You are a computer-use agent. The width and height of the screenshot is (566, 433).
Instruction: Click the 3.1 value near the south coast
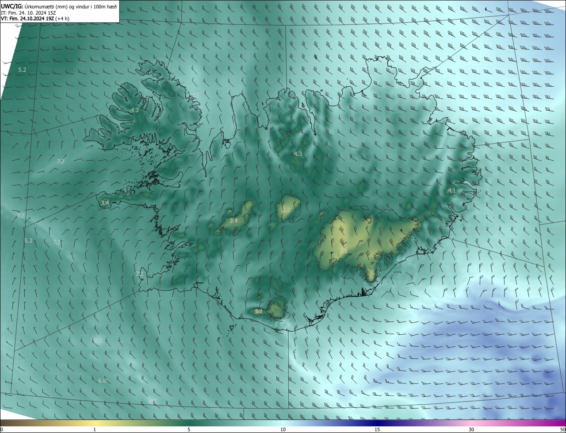259,312
